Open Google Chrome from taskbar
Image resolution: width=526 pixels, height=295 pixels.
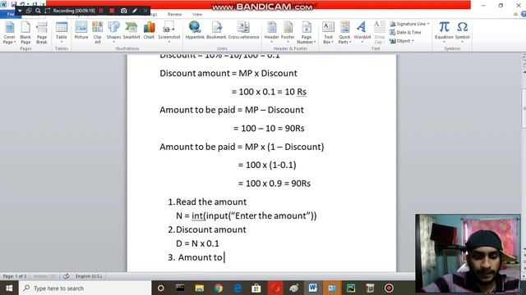[219, 288]
